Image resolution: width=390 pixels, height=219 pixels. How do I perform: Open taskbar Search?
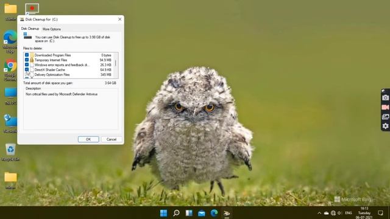point(176,213)
